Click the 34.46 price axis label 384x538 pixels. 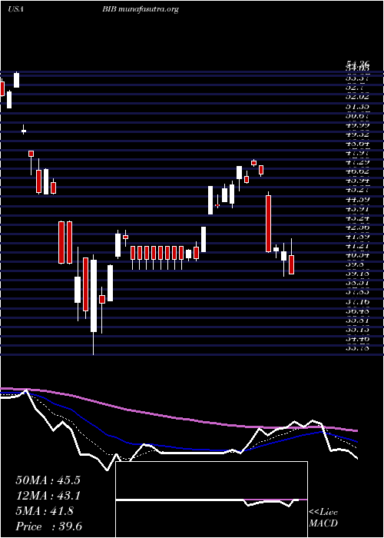[357, 339]
